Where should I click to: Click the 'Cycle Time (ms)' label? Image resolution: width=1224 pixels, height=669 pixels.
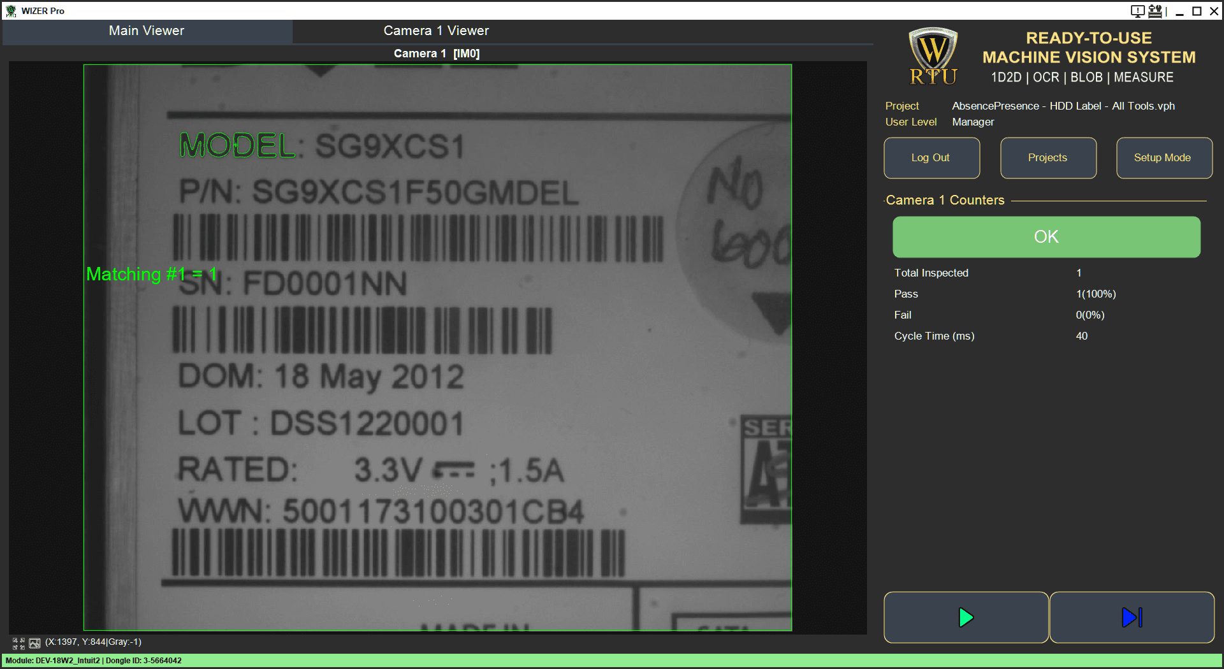pyautogui.click(x=934, y=336)
